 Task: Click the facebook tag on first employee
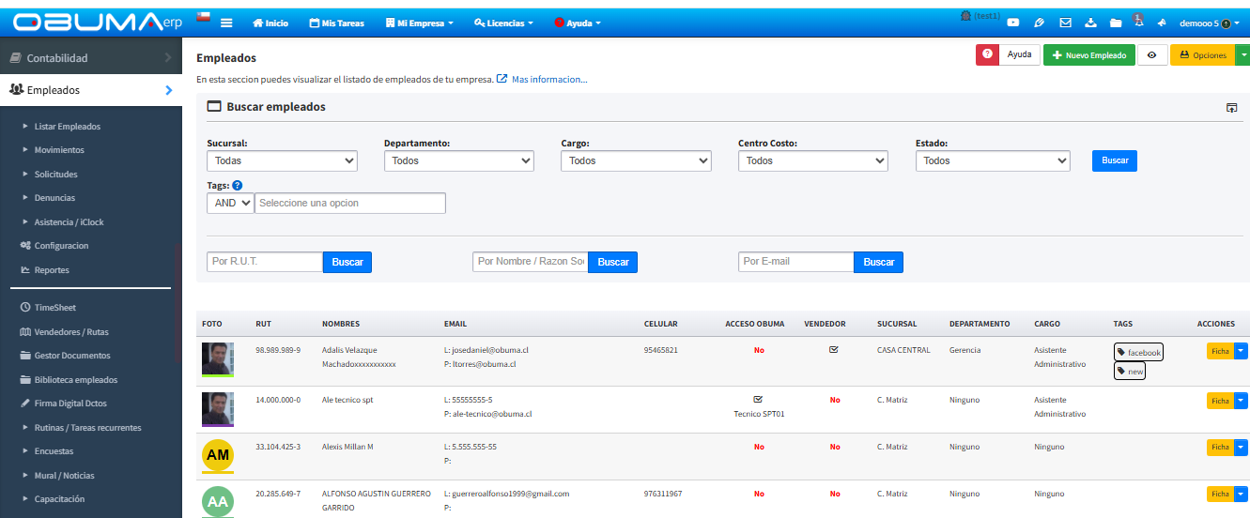(x=1138, y=353)
